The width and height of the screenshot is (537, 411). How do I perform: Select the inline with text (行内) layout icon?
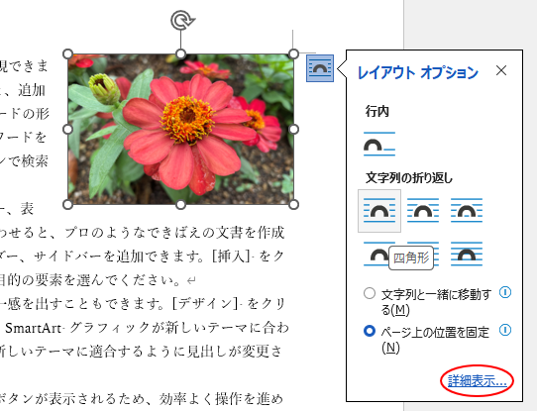[379, 144]
